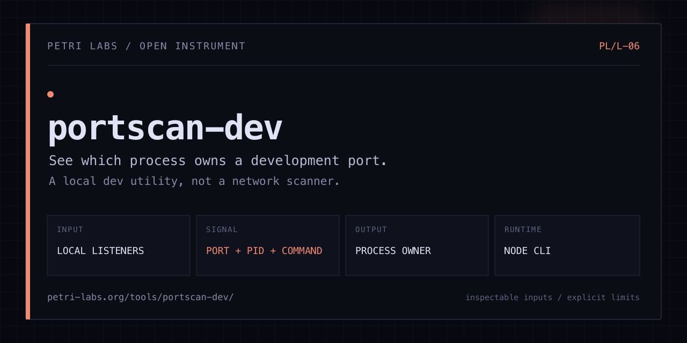Select the OUTPUT Process Owner card

417,245
